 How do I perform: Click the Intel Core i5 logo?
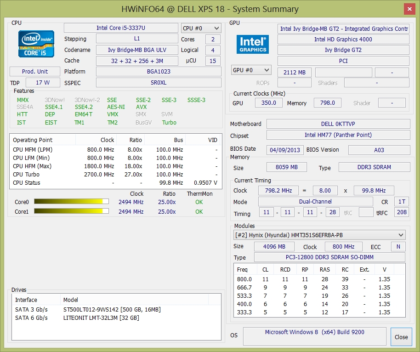36,44
